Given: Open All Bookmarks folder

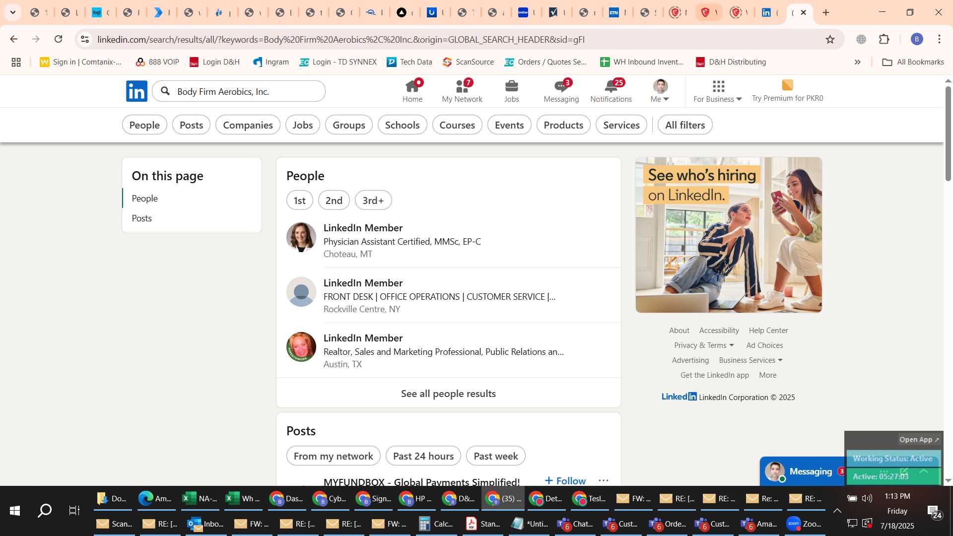Looking at the screenshot, I should click(x=913, y=62).
